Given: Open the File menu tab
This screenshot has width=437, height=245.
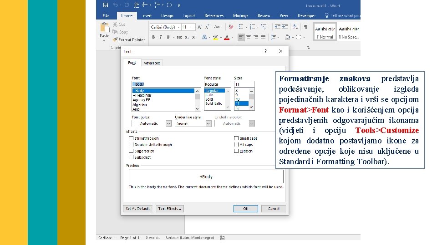Looking at the screenshot, I should click(x=106, y=15).
